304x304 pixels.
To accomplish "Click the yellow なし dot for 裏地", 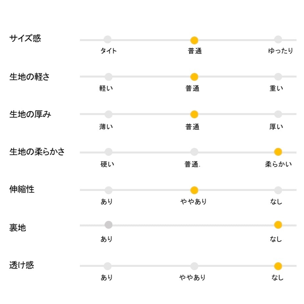I will pos(278,225).
